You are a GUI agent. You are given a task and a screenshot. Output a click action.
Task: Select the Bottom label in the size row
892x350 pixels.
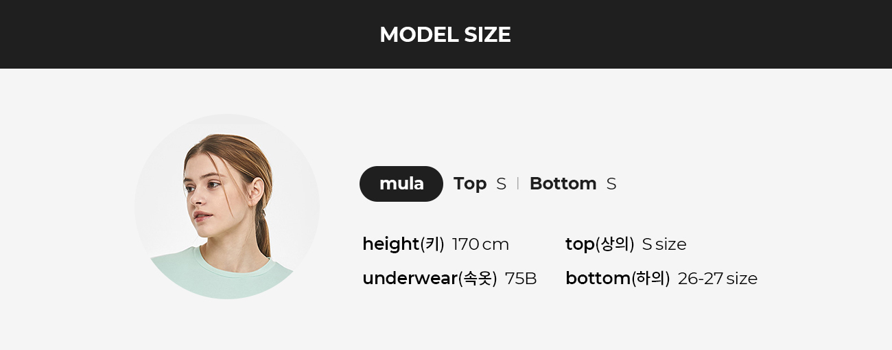[x=563, y=184]
